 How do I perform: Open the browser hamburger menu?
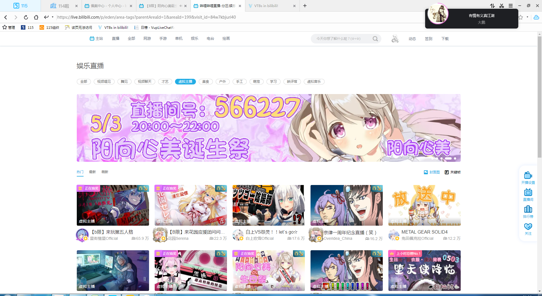click(x=511, y=6)
